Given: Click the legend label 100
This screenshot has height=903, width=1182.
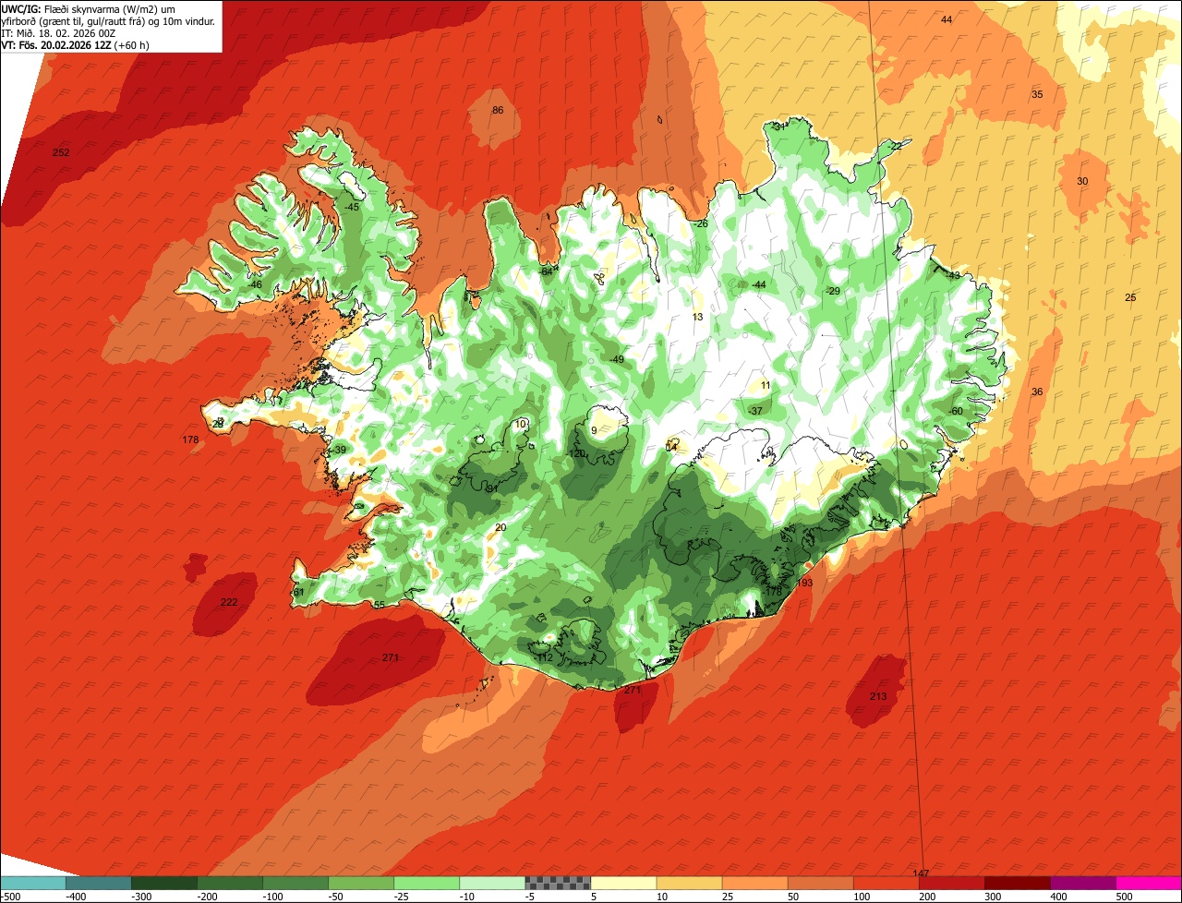Looking at the screenshot, I should point(862,896).
